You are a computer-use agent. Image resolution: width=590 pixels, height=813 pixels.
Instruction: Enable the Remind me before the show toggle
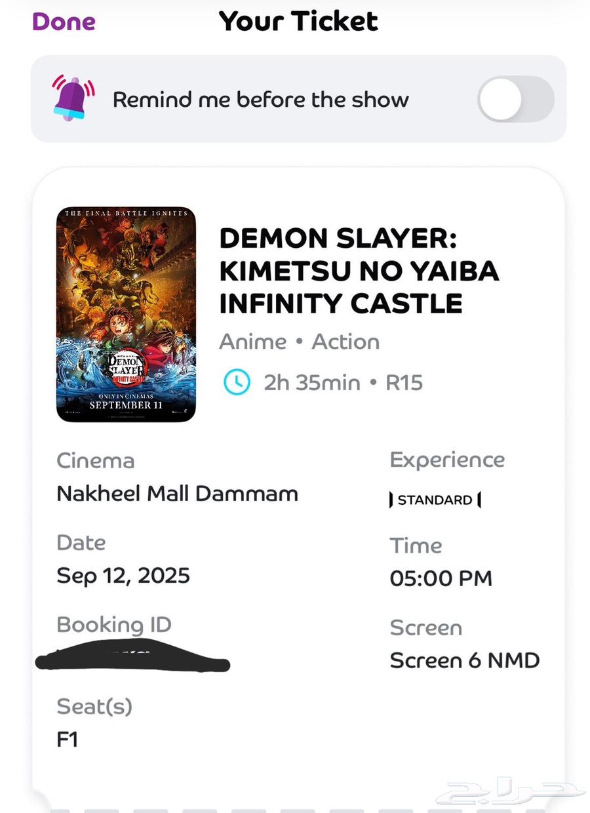(x=515, y=100)
